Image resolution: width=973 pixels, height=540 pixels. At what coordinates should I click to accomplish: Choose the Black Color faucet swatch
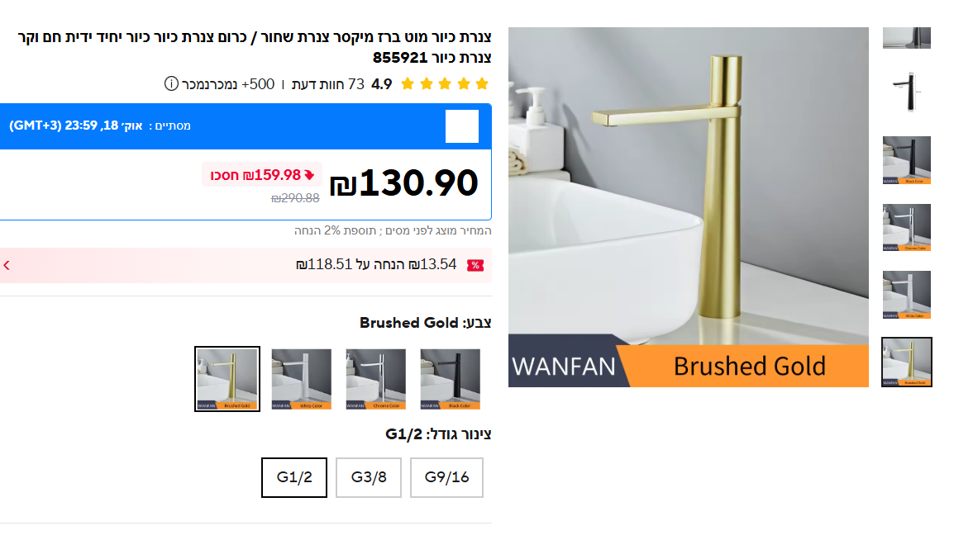point(451,379)
